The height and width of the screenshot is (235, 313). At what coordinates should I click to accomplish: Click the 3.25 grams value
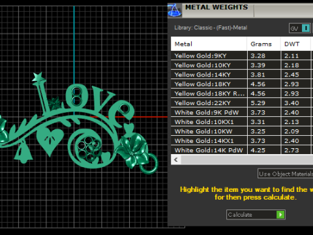[x=258, y=131]
